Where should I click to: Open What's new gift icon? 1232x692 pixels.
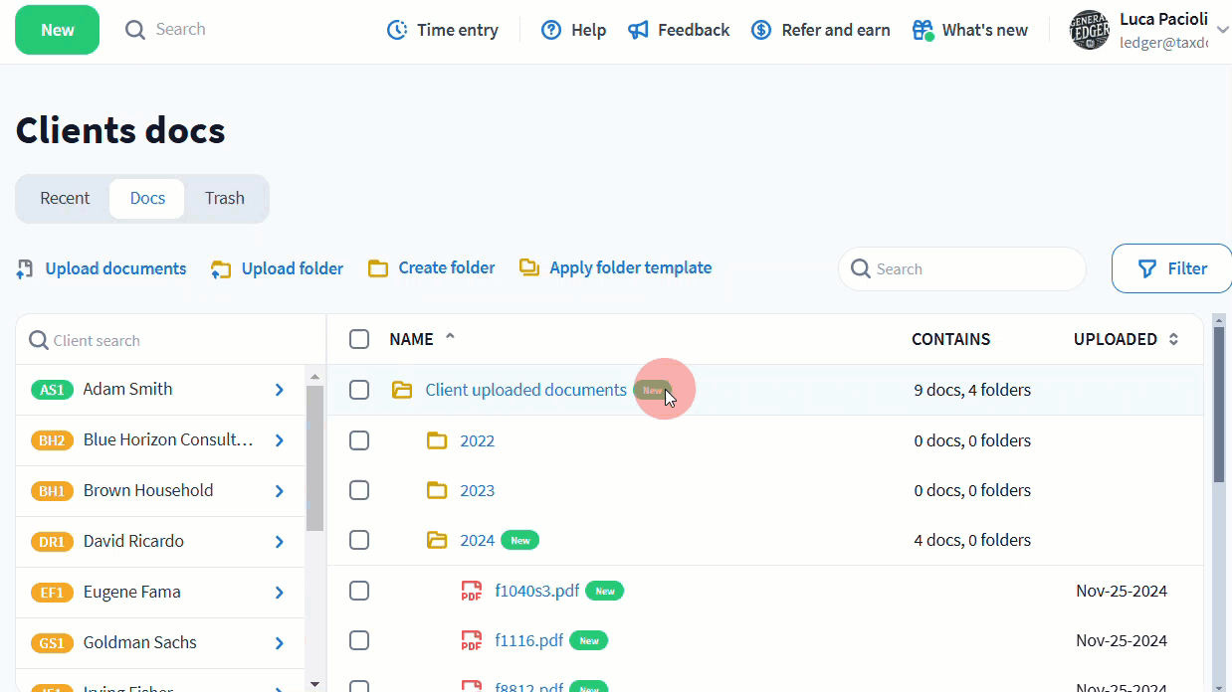click(923, 30)
